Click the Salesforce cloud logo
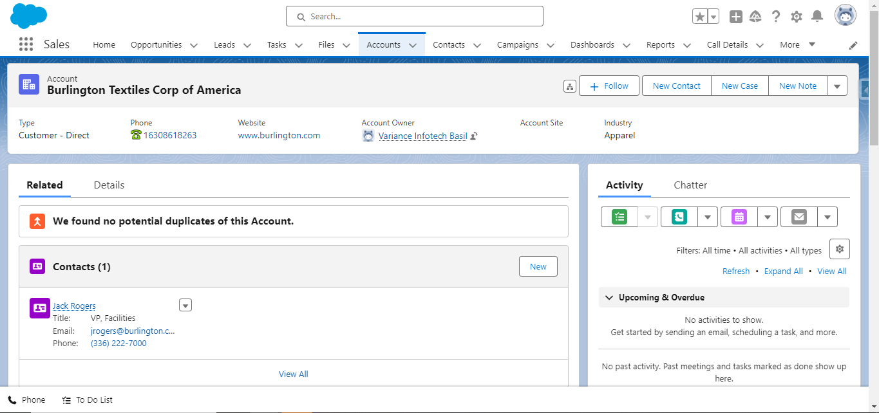Image resolution: width=879 pixels, height=413 pixels. coord(29,15)
